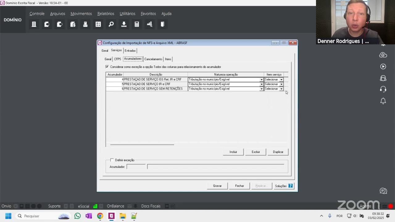This screenshot has height=222, width=395.
Task: Click the cloud upload sidebar icon
Action: point(383,55)
